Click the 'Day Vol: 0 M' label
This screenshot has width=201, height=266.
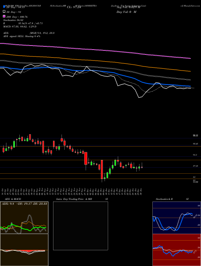point(126,12)
